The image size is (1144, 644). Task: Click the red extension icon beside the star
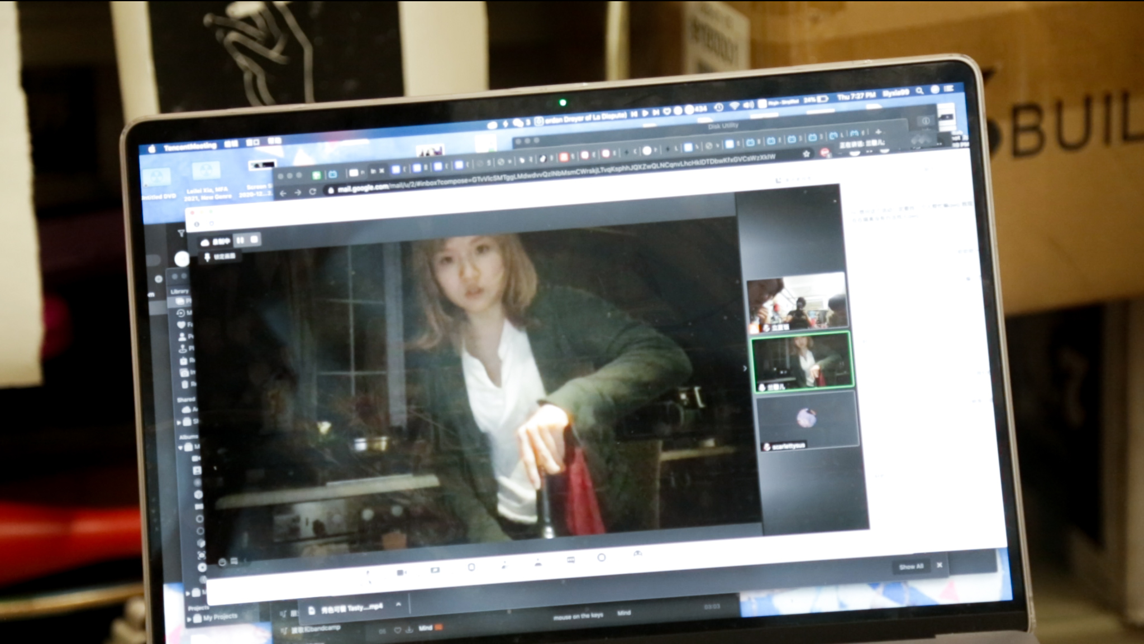tap(825, 152)
